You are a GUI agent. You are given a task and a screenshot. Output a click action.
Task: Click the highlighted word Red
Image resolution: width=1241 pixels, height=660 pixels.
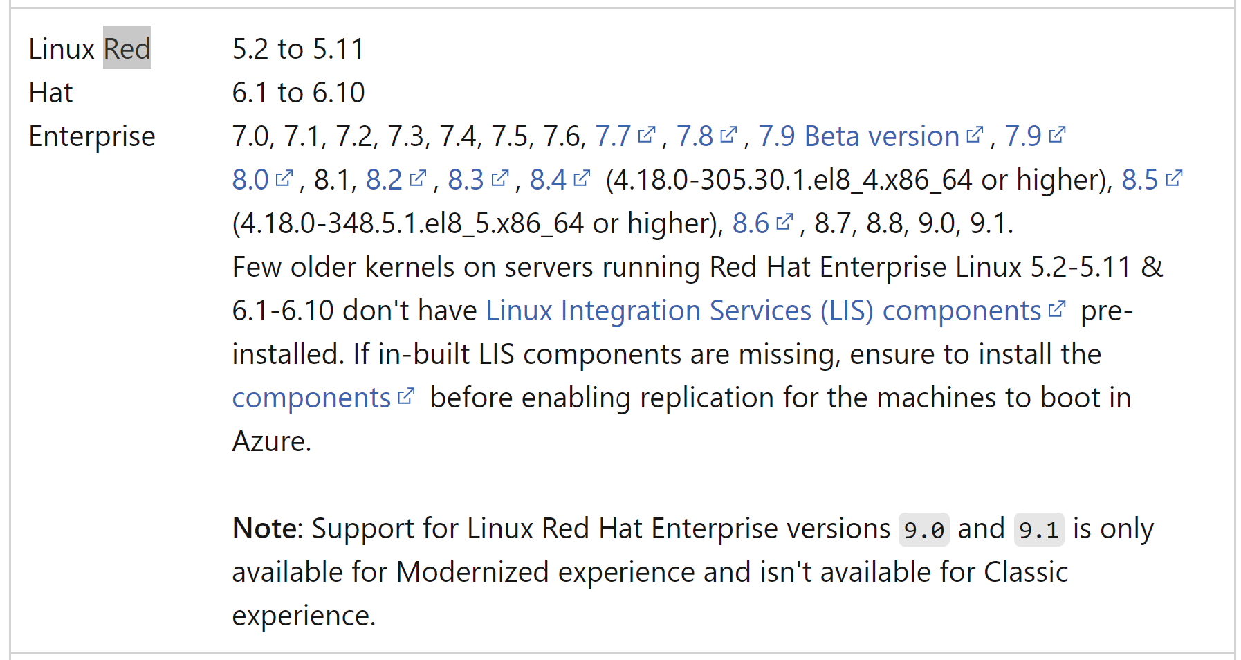tap(127, 48)
